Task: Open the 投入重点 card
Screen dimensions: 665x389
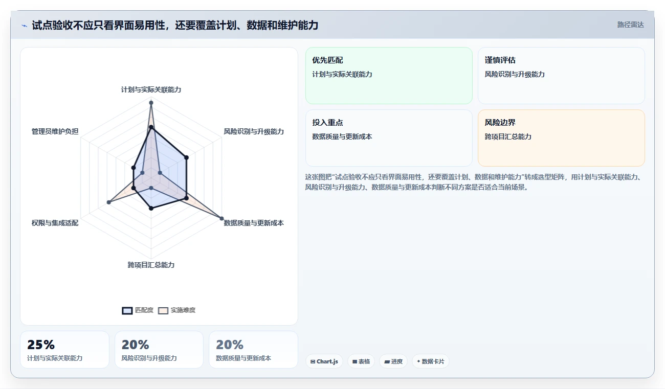Action: [x=389, y=138]
